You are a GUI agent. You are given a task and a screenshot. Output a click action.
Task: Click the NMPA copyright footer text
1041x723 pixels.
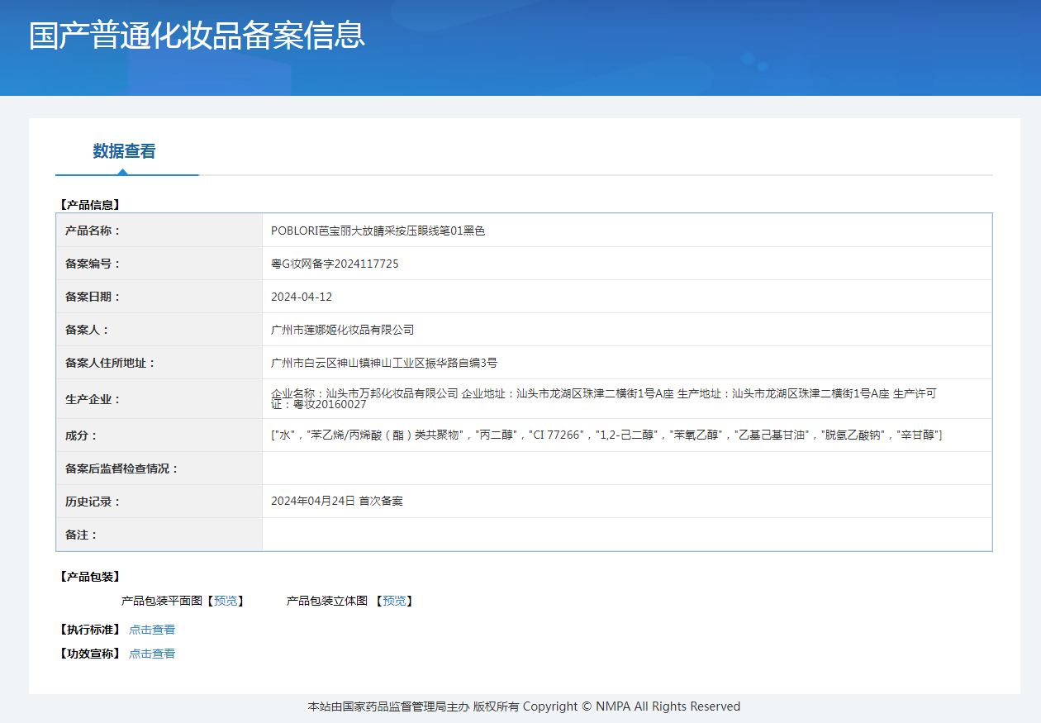(x=524, y=706)
